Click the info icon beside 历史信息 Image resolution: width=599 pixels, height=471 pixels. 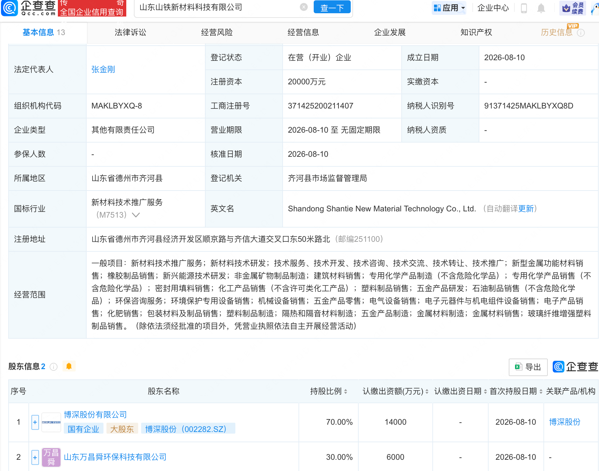coord(581,33)
